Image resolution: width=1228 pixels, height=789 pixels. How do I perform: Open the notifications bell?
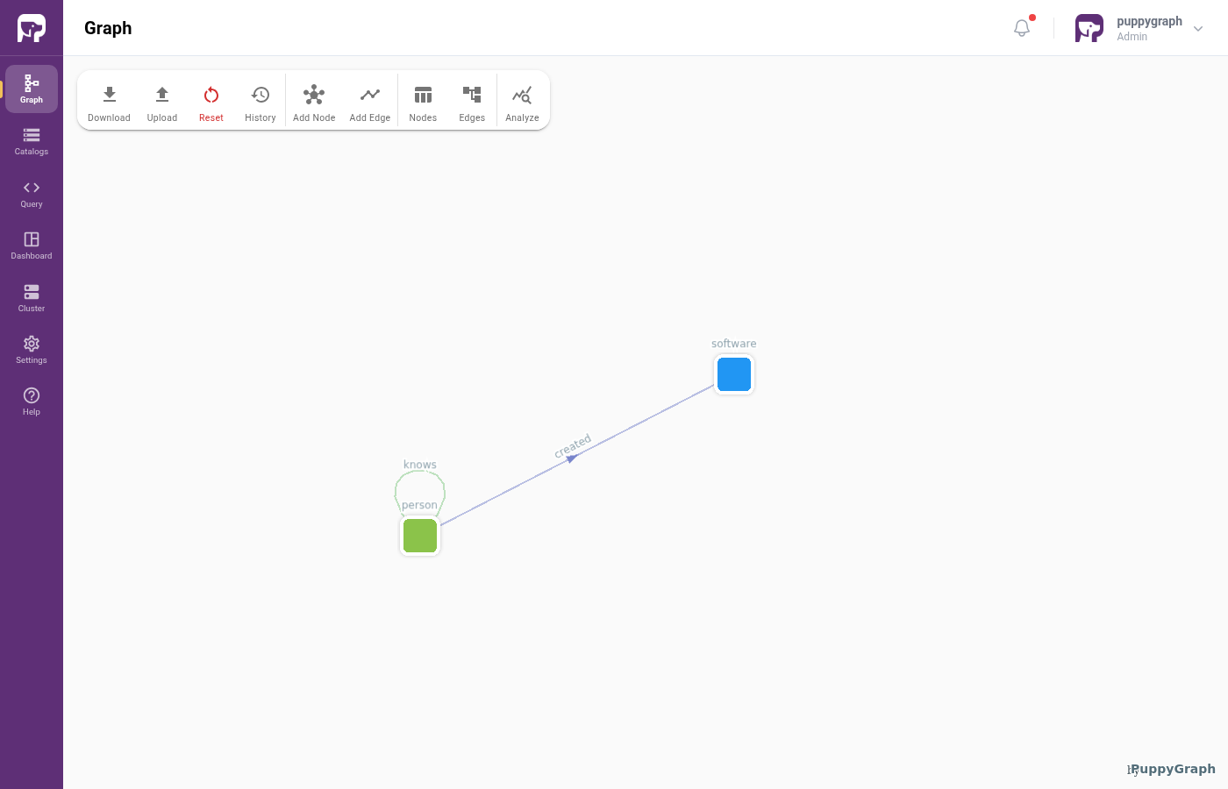click(x=1022, y=28)
